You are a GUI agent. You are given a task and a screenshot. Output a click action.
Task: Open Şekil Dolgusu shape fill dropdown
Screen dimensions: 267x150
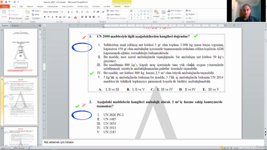tap(175, 10)
